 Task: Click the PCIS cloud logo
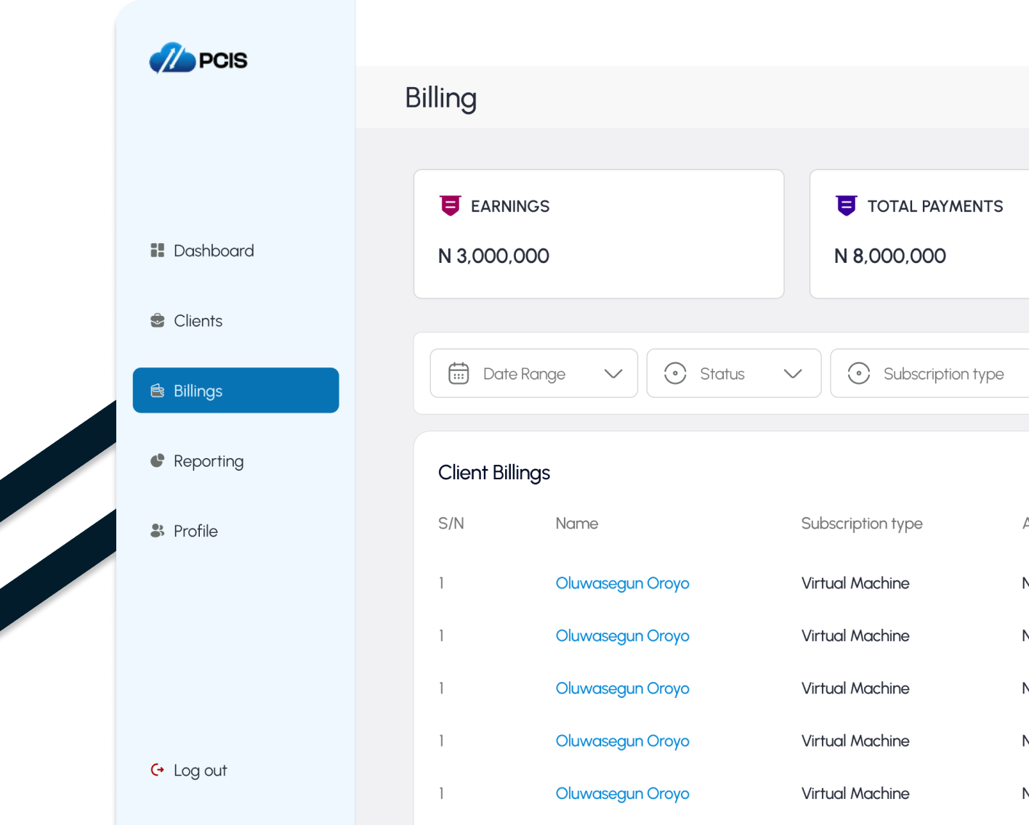tap(198, 58)
